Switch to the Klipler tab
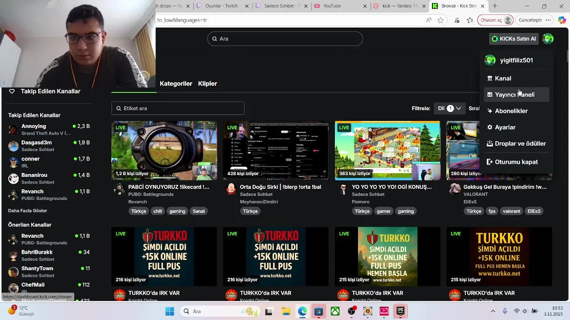 208,84
